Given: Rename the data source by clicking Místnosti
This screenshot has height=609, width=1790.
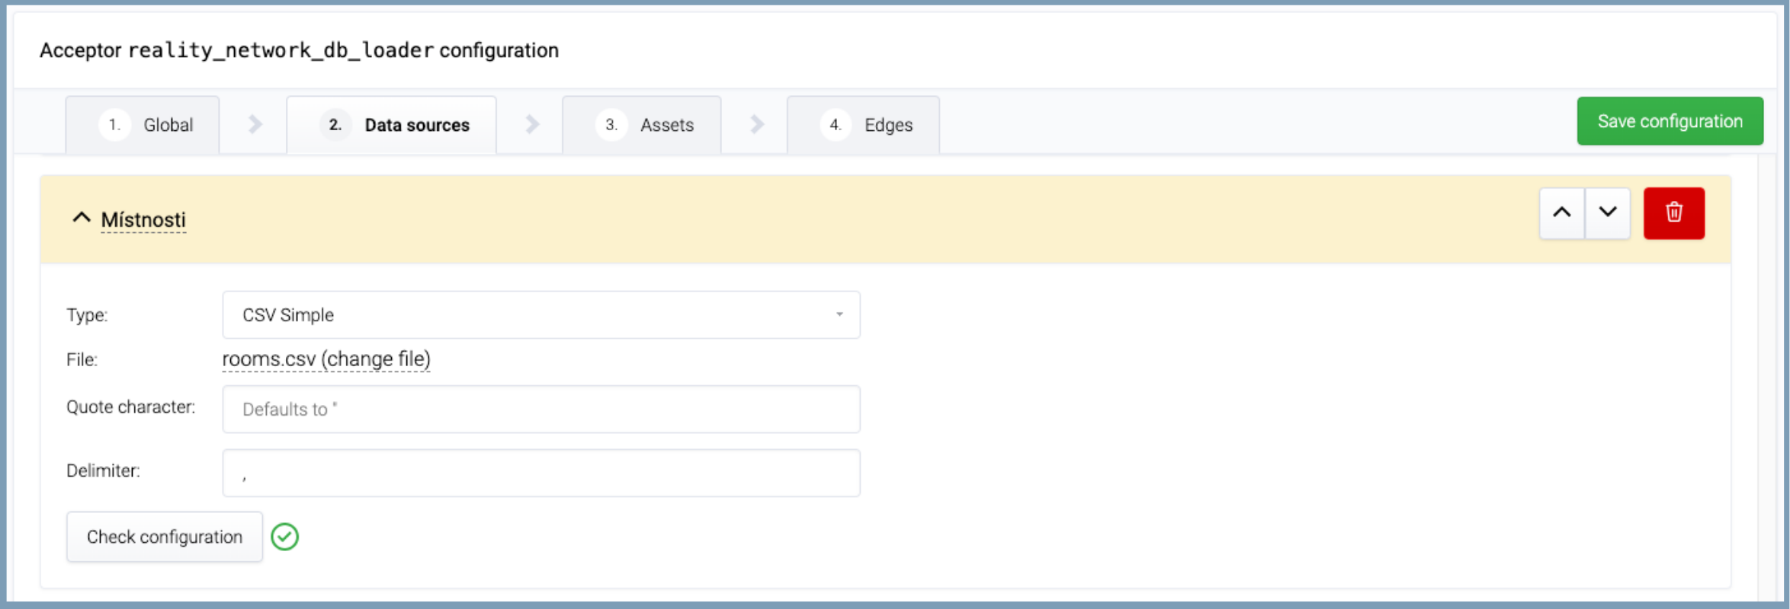Looking at the screenshot, I should coord(143,219).
